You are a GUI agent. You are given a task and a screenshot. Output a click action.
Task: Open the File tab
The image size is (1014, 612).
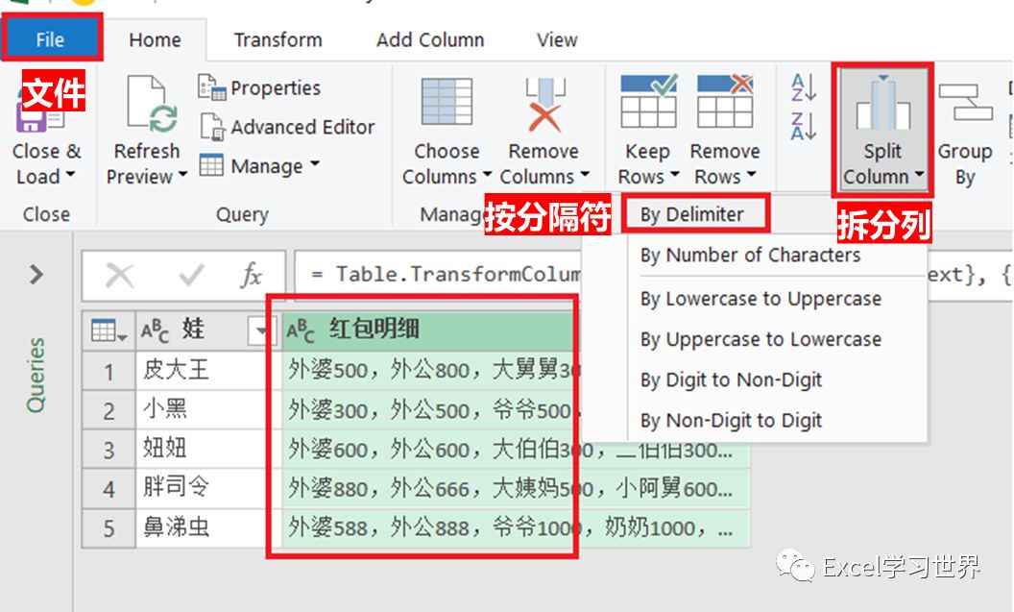tap(51, 38)
